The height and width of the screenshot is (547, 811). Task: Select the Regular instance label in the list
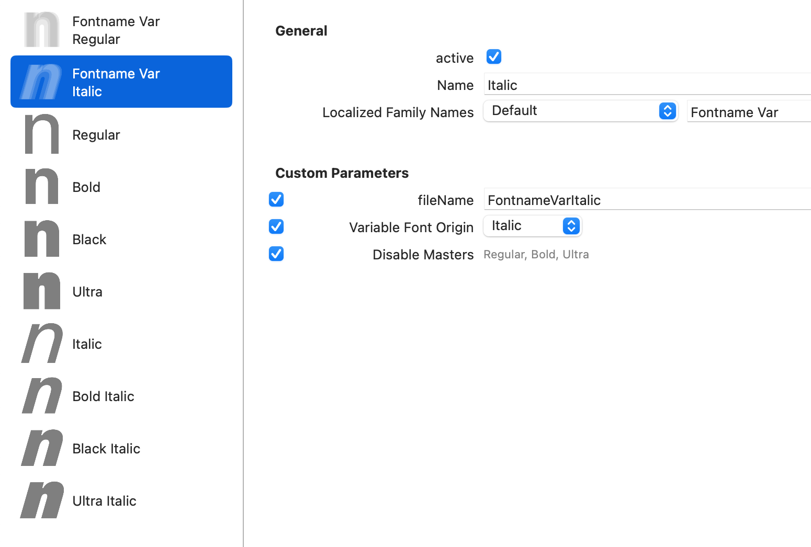96,135
